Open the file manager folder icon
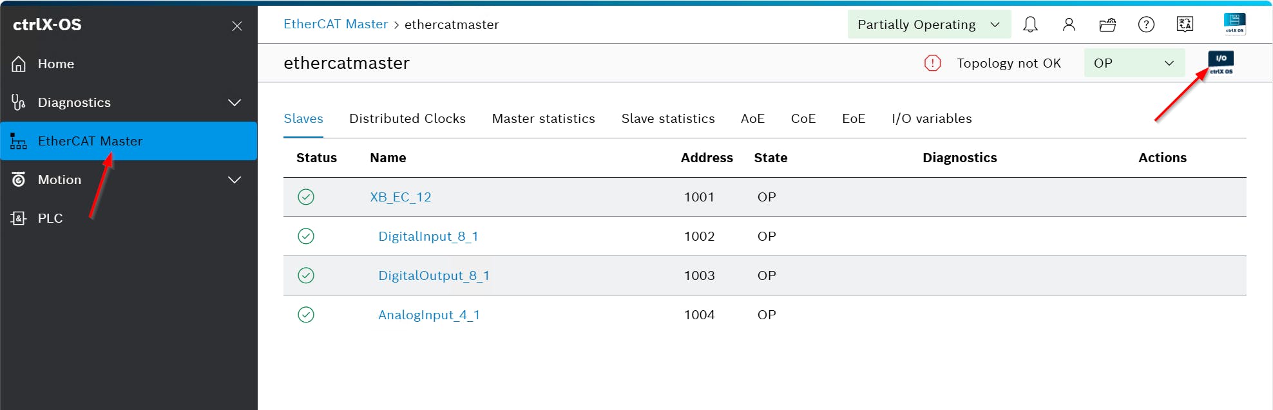Viewport: 1273px width, 410px height. [x=1107, y=24]
